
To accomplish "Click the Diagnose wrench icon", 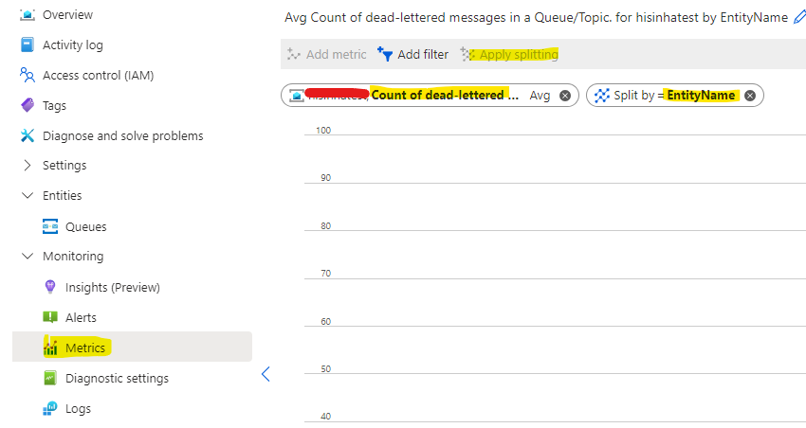I will click(27, 136).
